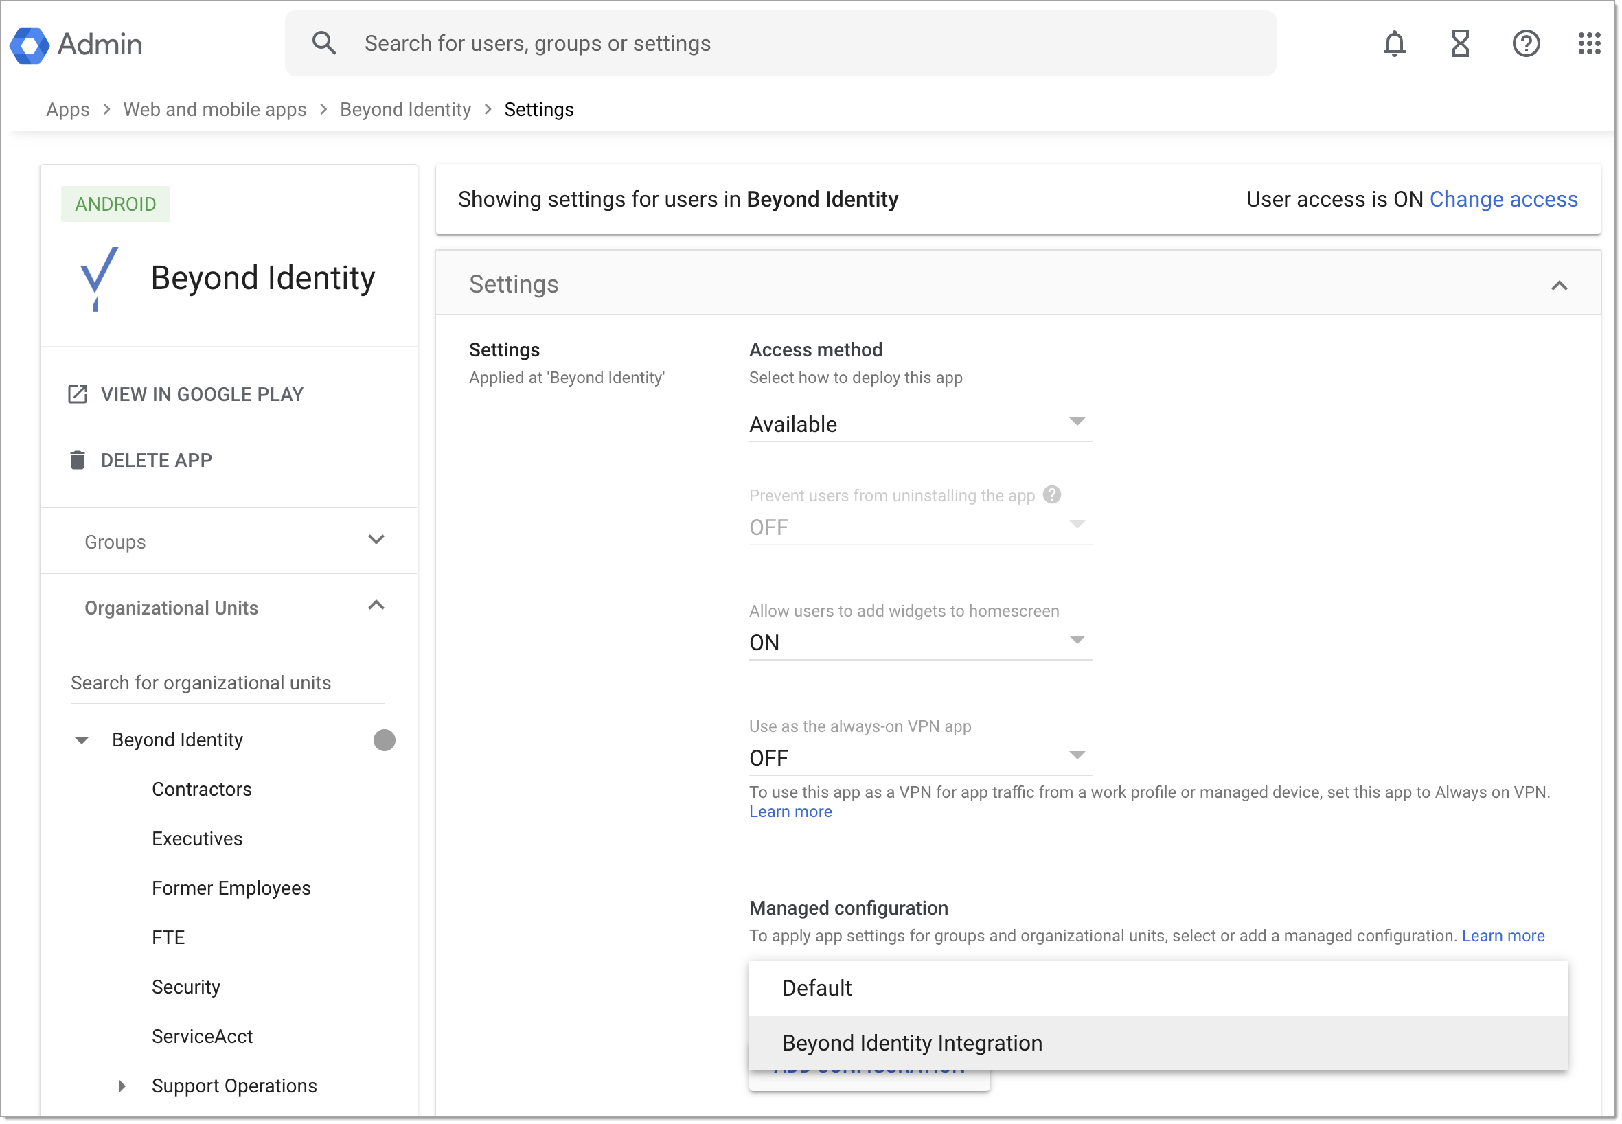Click the Search for organizational units field
1622x1124 pixels.
pos(227,683)
